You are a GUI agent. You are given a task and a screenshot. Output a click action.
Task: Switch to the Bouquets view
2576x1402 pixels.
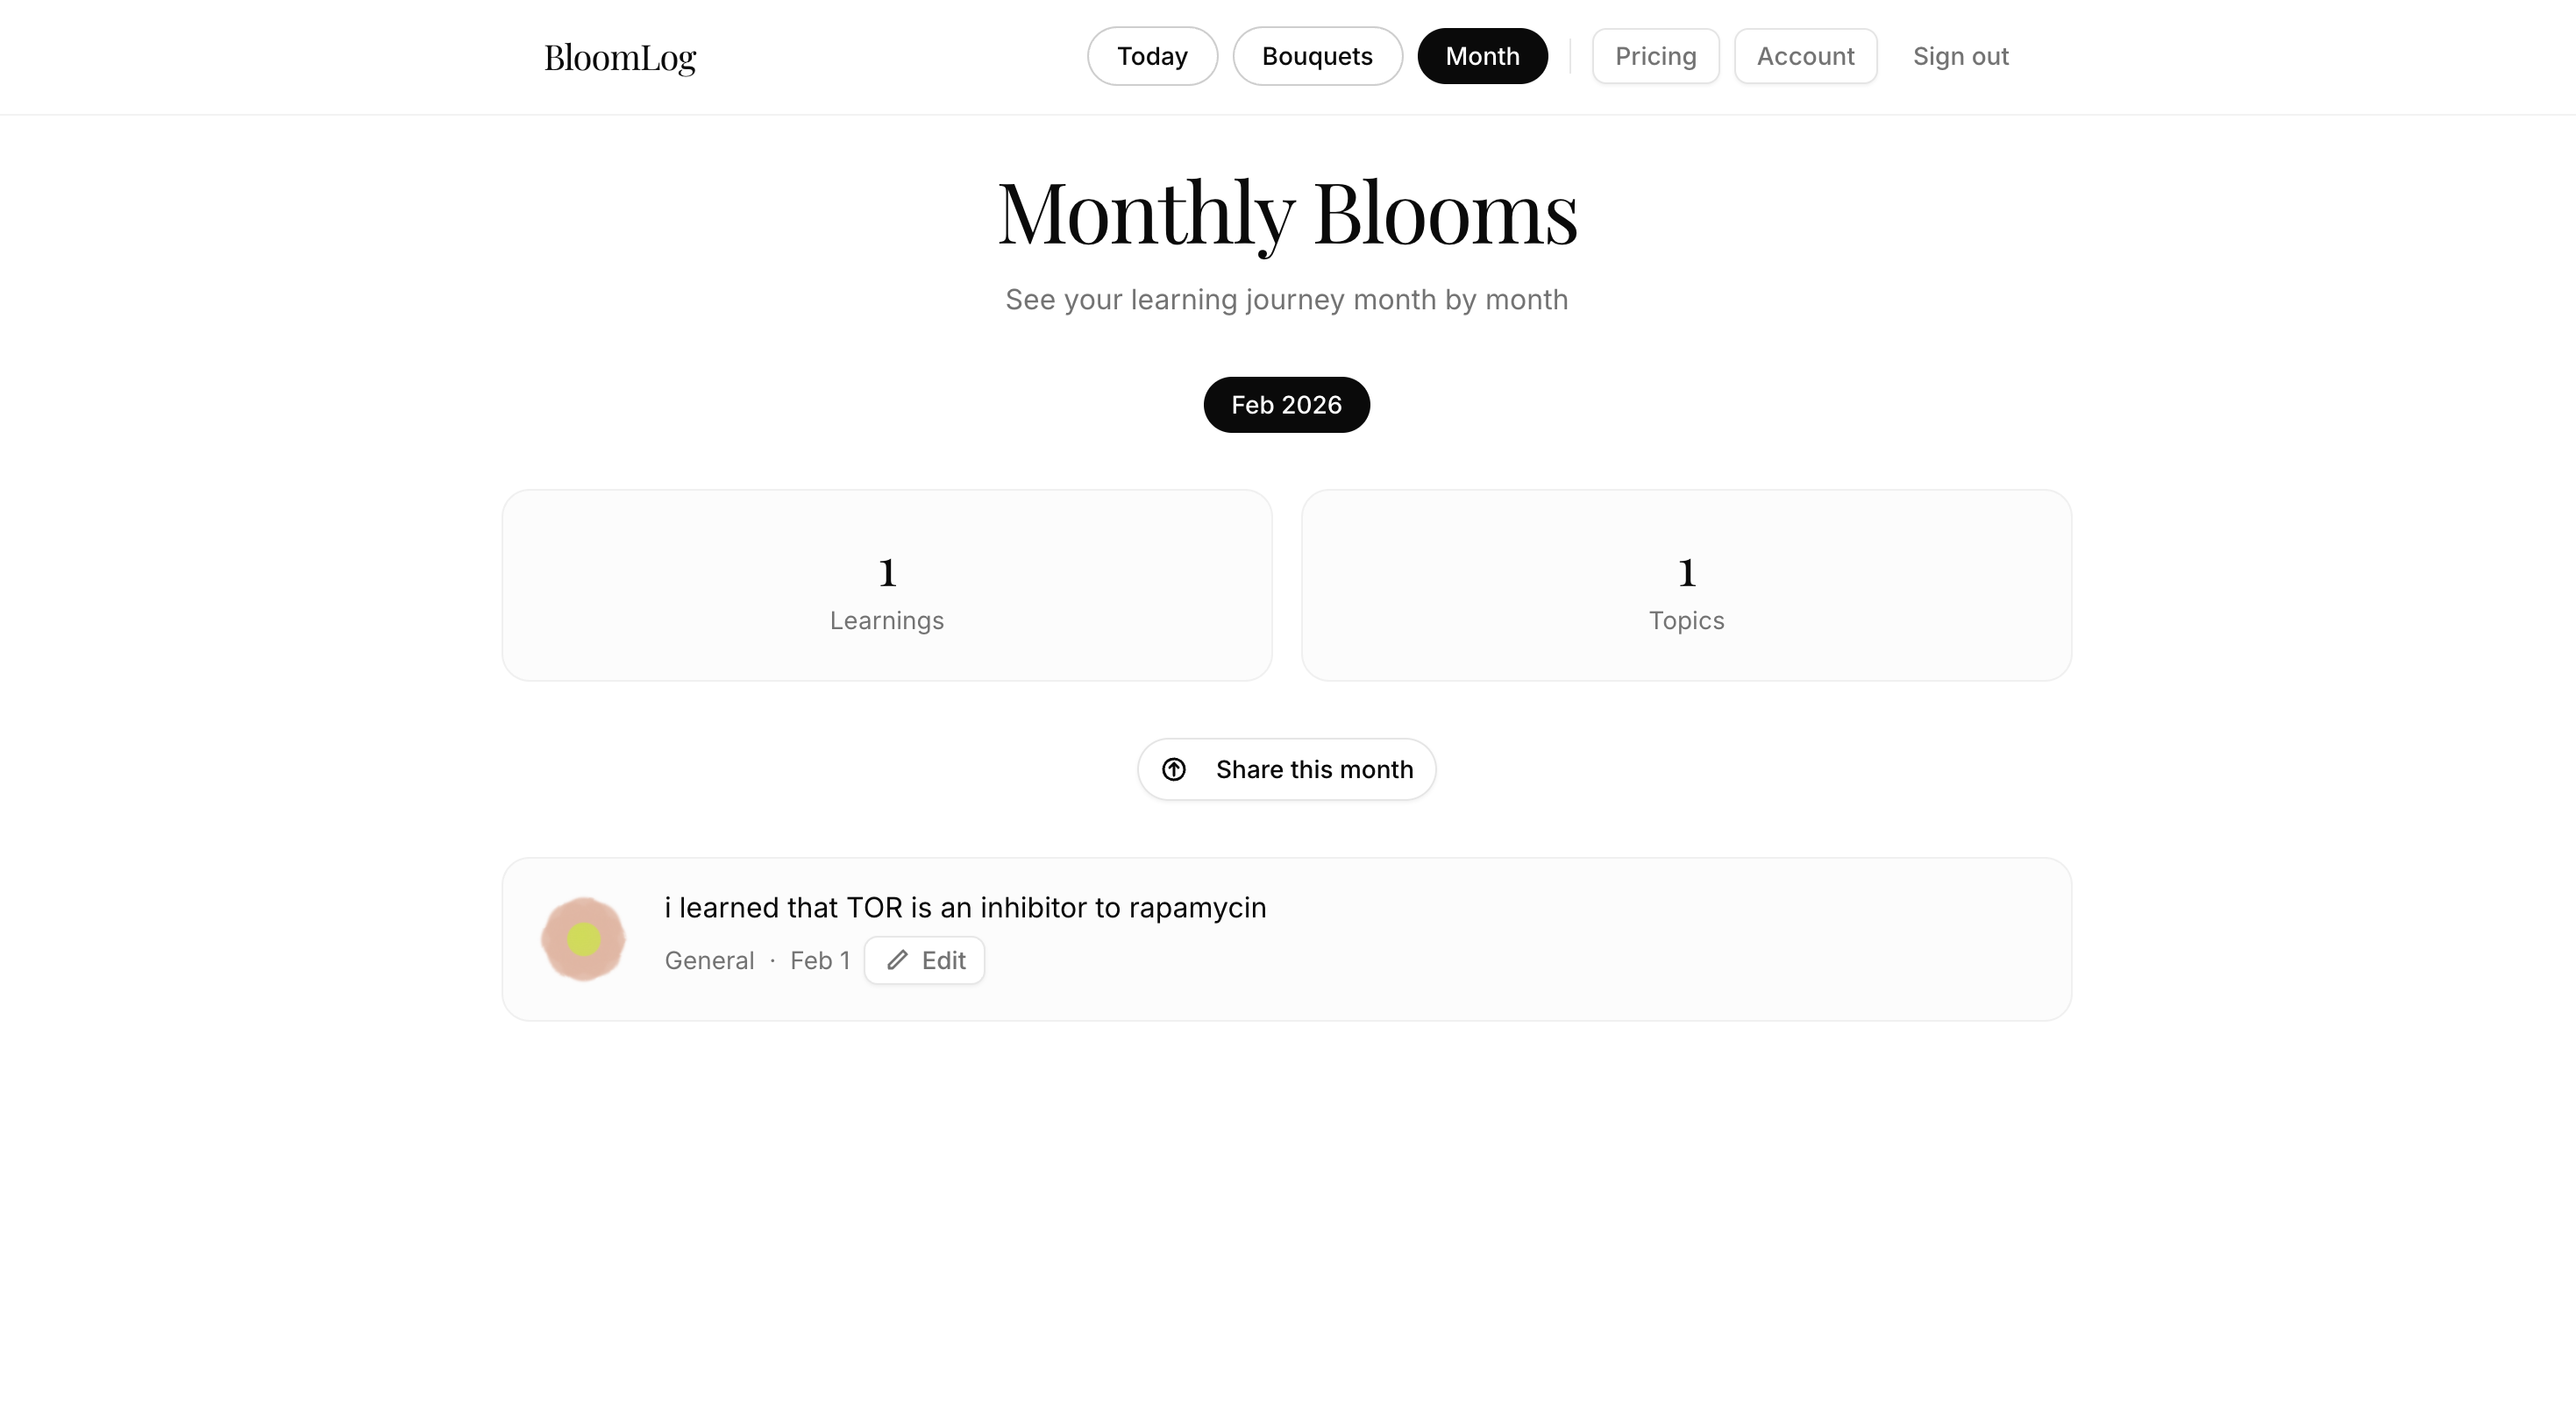click(x=1317, y=56)
